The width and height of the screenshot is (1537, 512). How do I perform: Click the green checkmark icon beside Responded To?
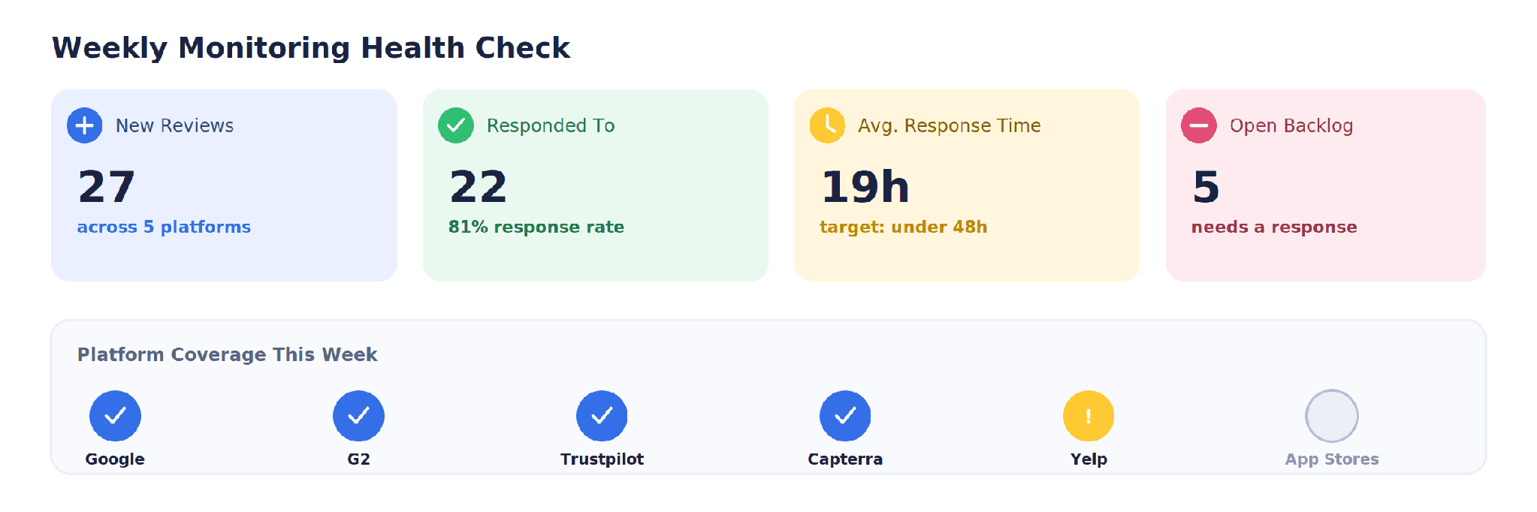click(x=456, y=125)
